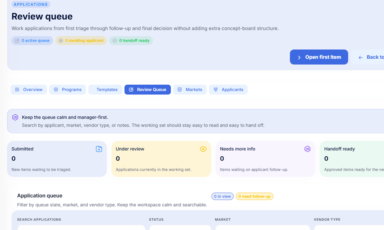Image resolution: width=384 pixels, height=230 pixels.
Task: Click the icon in awaiting applicant badge
Action: (61, 41)
